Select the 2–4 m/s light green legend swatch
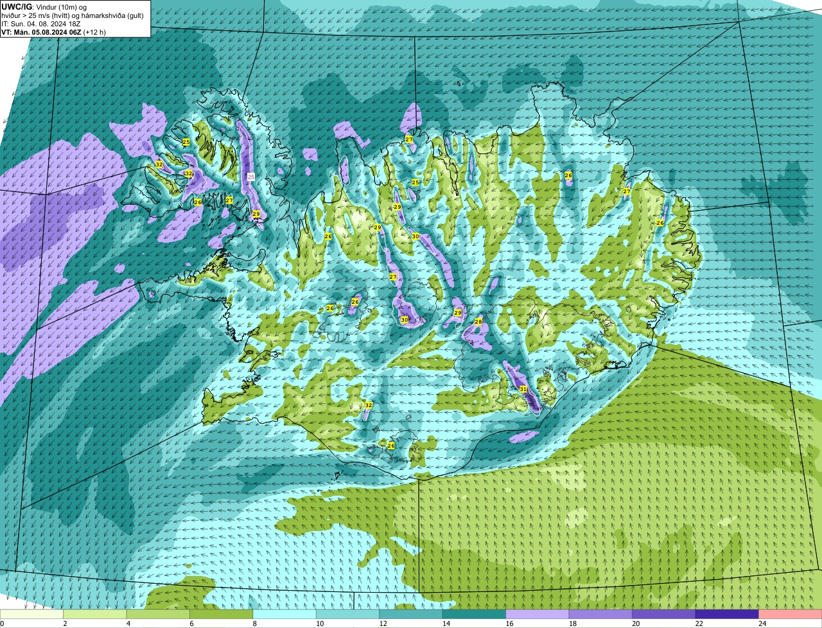Viewport: 822px width, 628px height. [96, 615]
